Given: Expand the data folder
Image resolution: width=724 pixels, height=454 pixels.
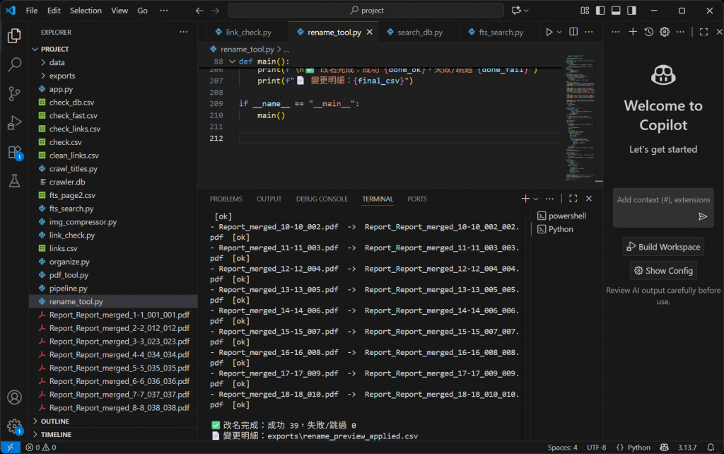Looking at the screenshot, I should coord(57,62).
